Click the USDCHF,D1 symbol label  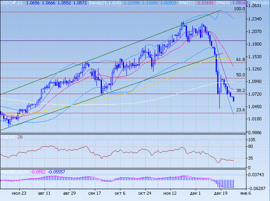point(11,3)
